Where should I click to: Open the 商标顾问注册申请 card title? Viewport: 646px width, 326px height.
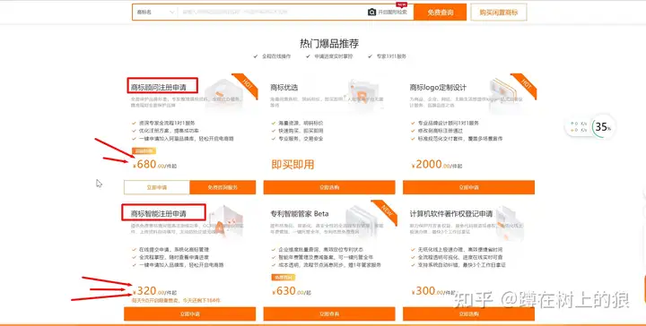tap(159, 87)
